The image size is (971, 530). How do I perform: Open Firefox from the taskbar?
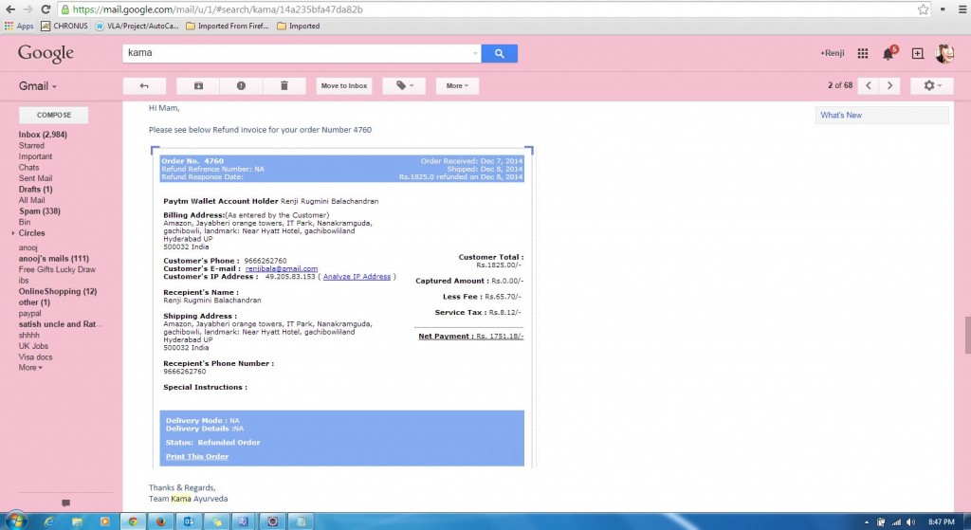[x=160, y=521]
